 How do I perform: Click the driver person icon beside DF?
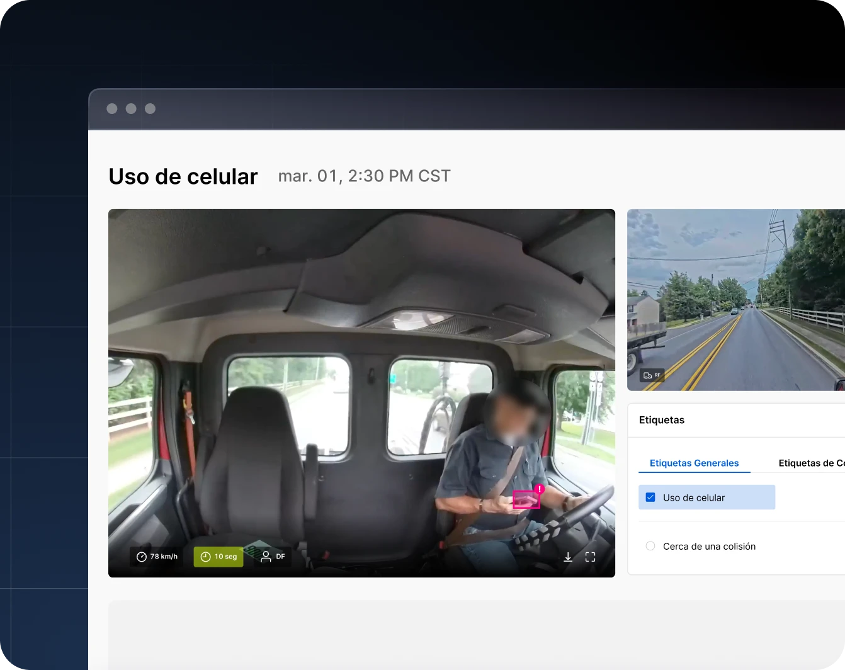click(266, 557)
